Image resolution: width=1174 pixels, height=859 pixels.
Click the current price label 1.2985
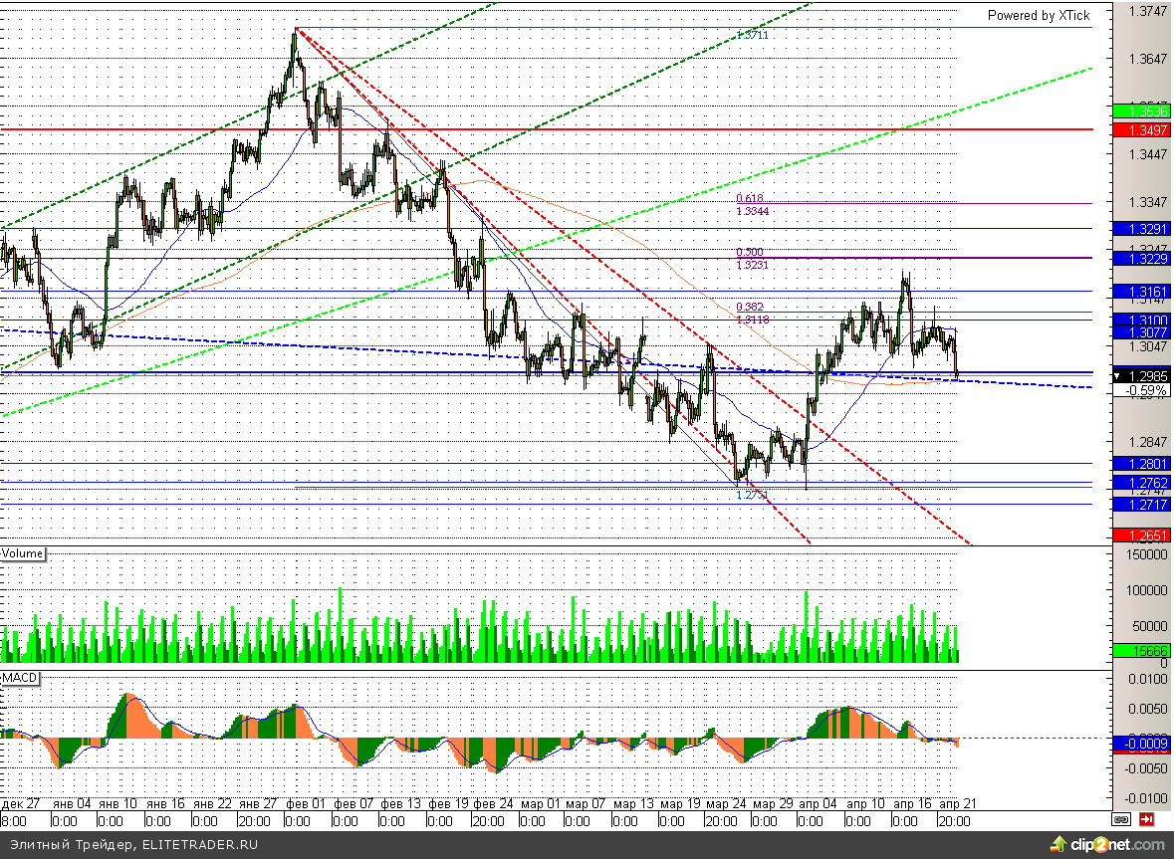point(1142,376)
